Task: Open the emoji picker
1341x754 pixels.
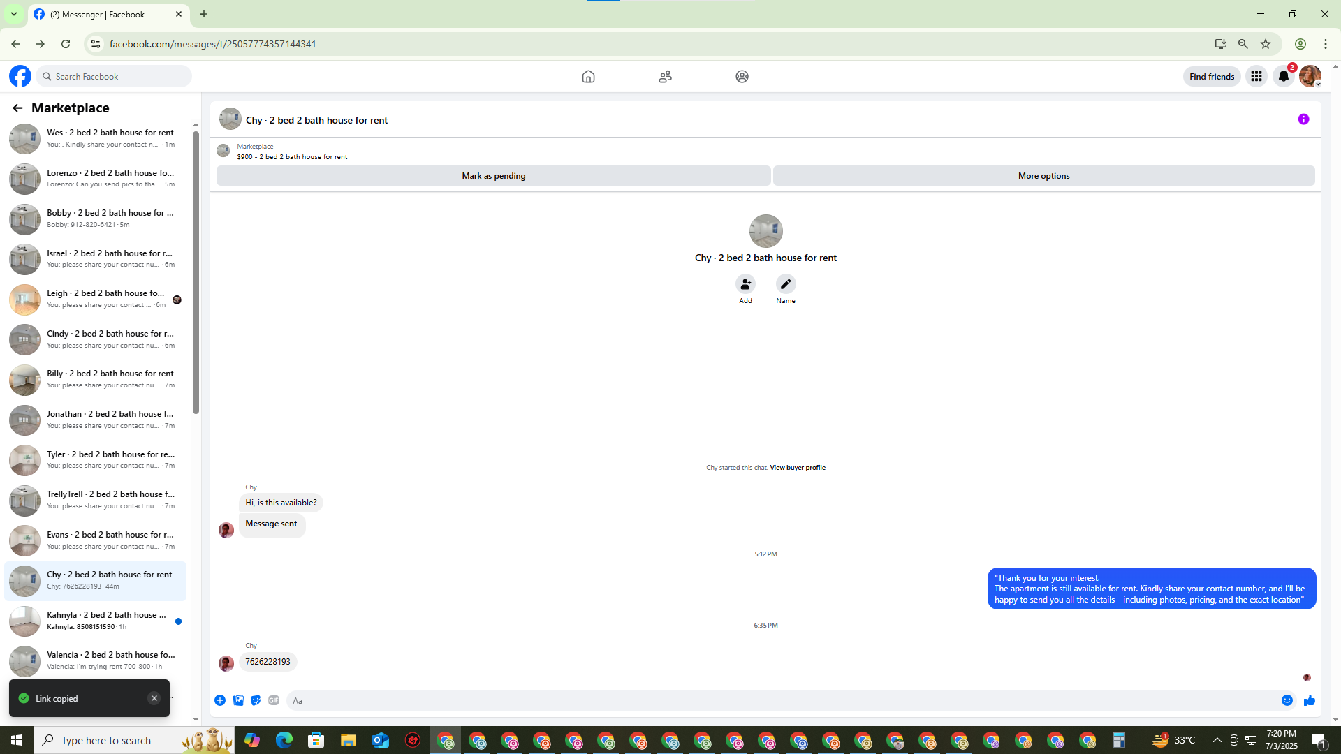Action: point(1287,700)
